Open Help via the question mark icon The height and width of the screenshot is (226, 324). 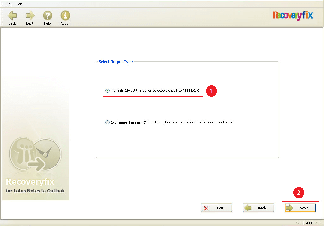coord(47,16)
